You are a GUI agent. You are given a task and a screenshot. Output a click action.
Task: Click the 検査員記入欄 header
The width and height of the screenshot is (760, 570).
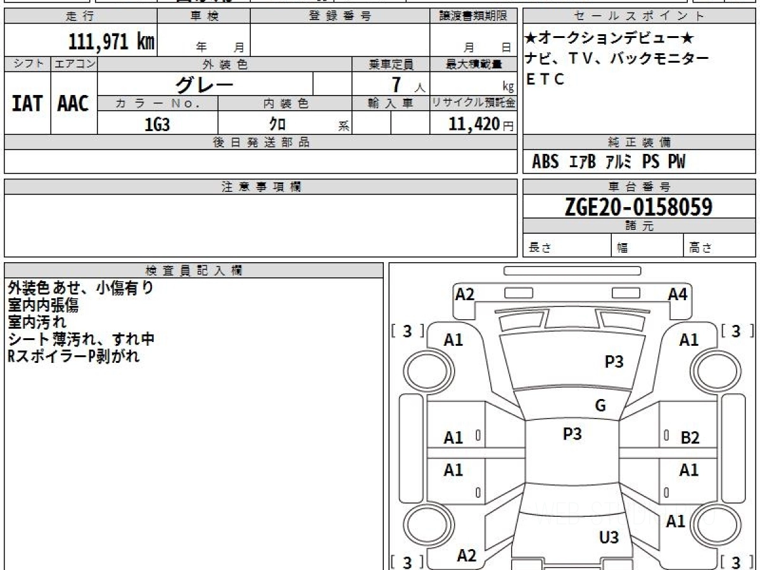click(194, 270)
